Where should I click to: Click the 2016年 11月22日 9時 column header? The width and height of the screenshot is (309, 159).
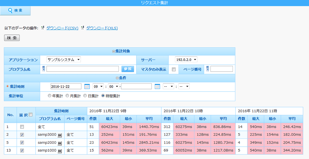point(124,111)
